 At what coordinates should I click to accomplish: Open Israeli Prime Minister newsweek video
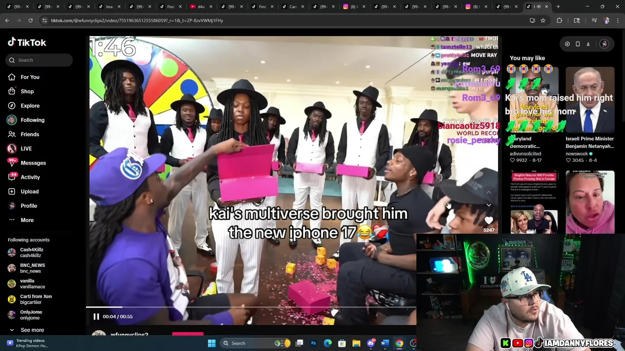590,99
